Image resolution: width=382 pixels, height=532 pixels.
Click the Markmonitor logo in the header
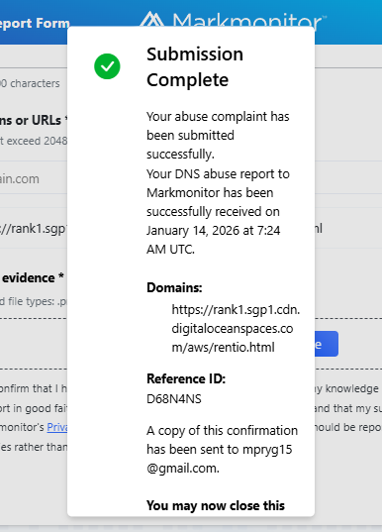[x=234, y=20]
